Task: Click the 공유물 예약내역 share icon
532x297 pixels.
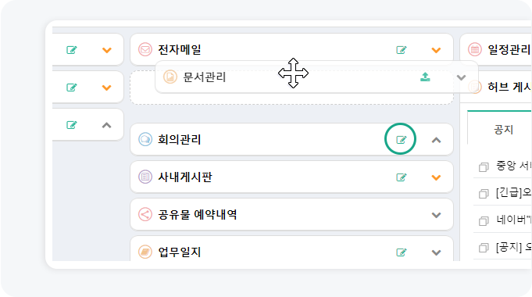Action: point(145,214)
